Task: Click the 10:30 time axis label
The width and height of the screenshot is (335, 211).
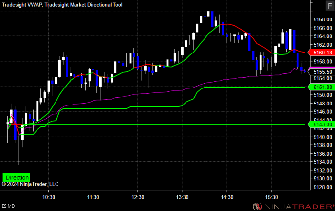Action: click(49, 197)
